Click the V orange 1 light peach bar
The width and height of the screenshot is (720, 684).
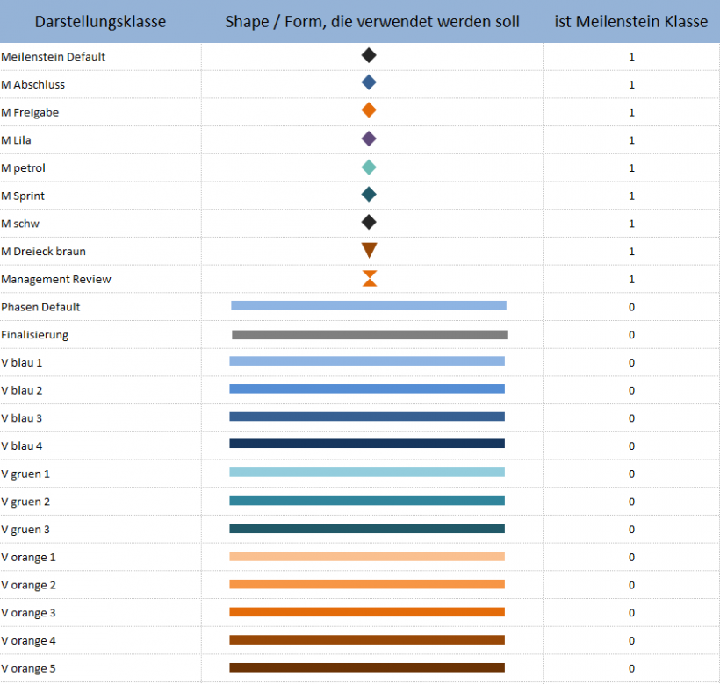[x=367, y=556]
